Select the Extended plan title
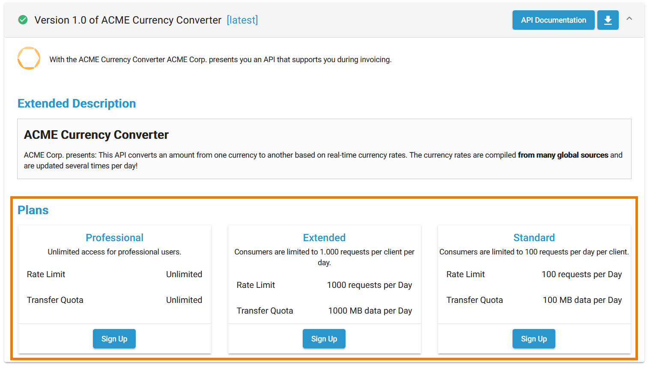The width and height of the screenshot is (650, 368). [324, 238]
